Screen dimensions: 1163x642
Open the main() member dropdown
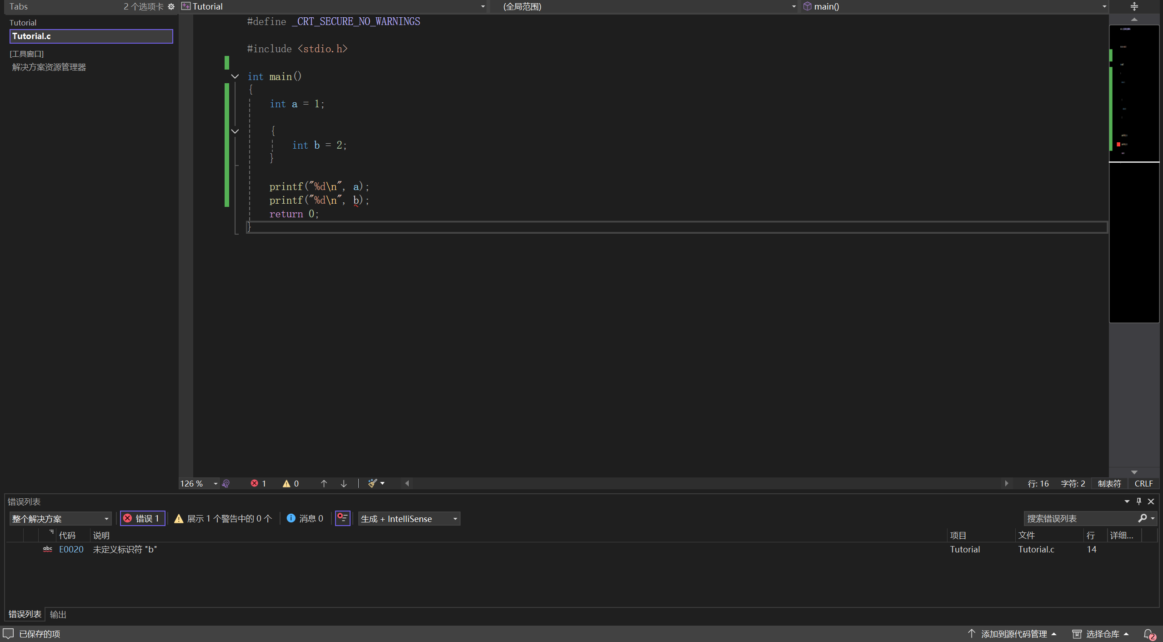point(954,6)
